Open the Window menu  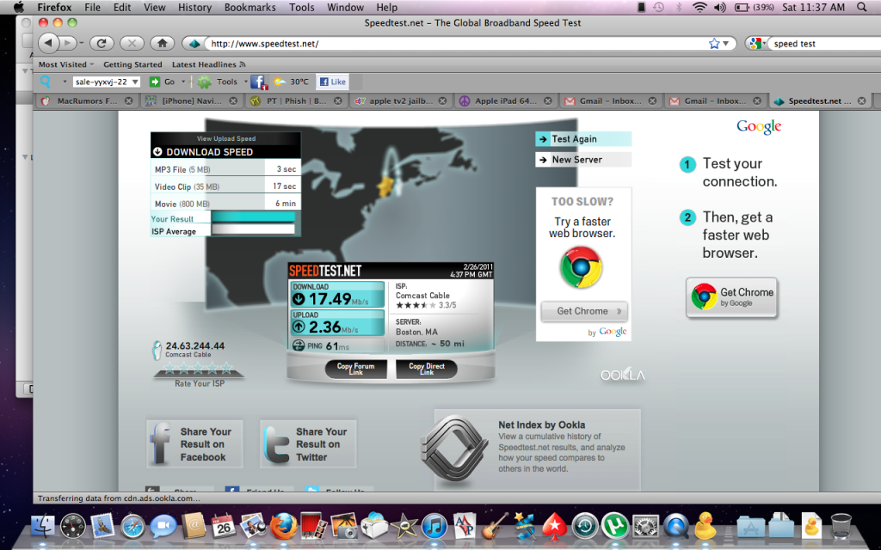click(345, 7)
